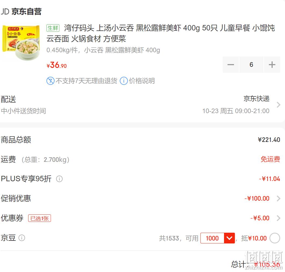Expand the 优惠券 coupon selection chevron
The height and width of the screenshot is (272, 285).
point(278,218)
